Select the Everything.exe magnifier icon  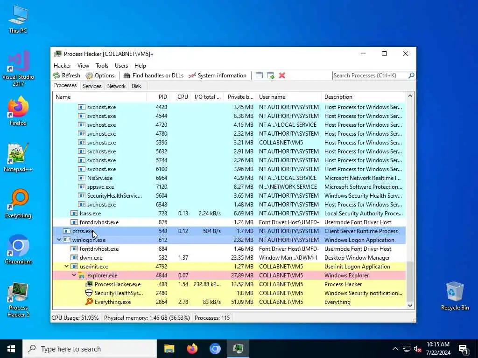(x=89, y=302)
